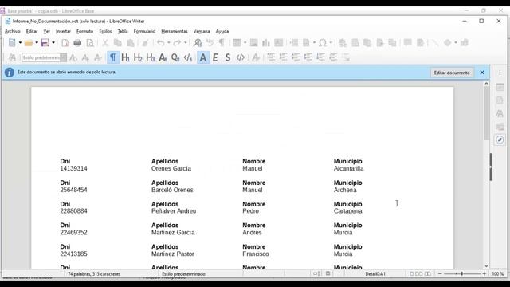Click Estilo predeterminado in status bar
Image resolution: width=510 pixels, height=287 pixels.
[x=183, y=274]
